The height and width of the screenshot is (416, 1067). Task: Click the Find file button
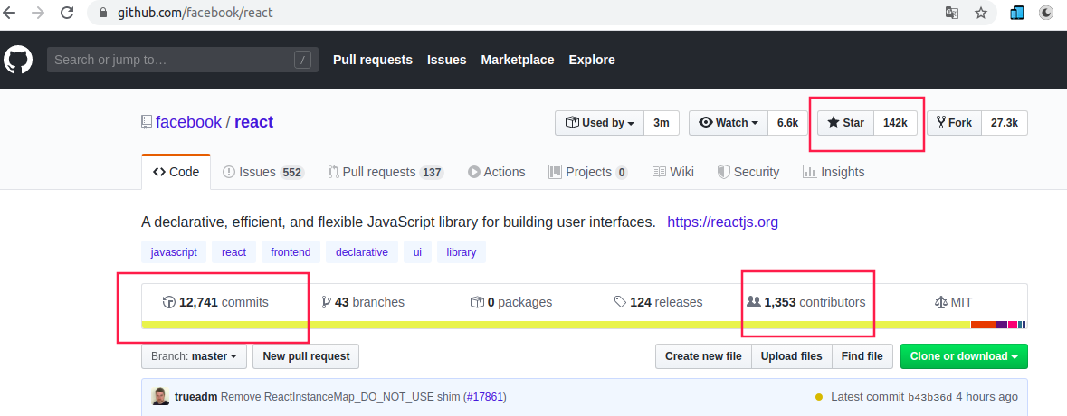(862, 356)
